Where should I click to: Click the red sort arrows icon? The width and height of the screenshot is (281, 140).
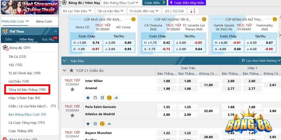[x=193, y=11]
